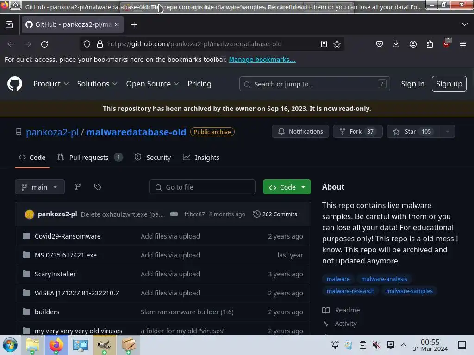Click the browser forward arrow
This screenshot has width=474, height=355.
[28, 44]
